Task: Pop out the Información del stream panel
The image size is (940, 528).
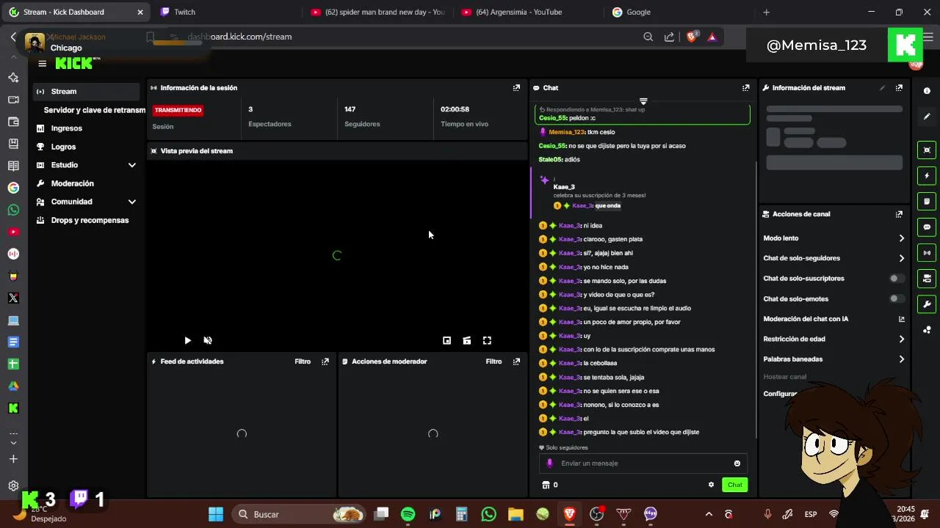Action: coord(899,88)
